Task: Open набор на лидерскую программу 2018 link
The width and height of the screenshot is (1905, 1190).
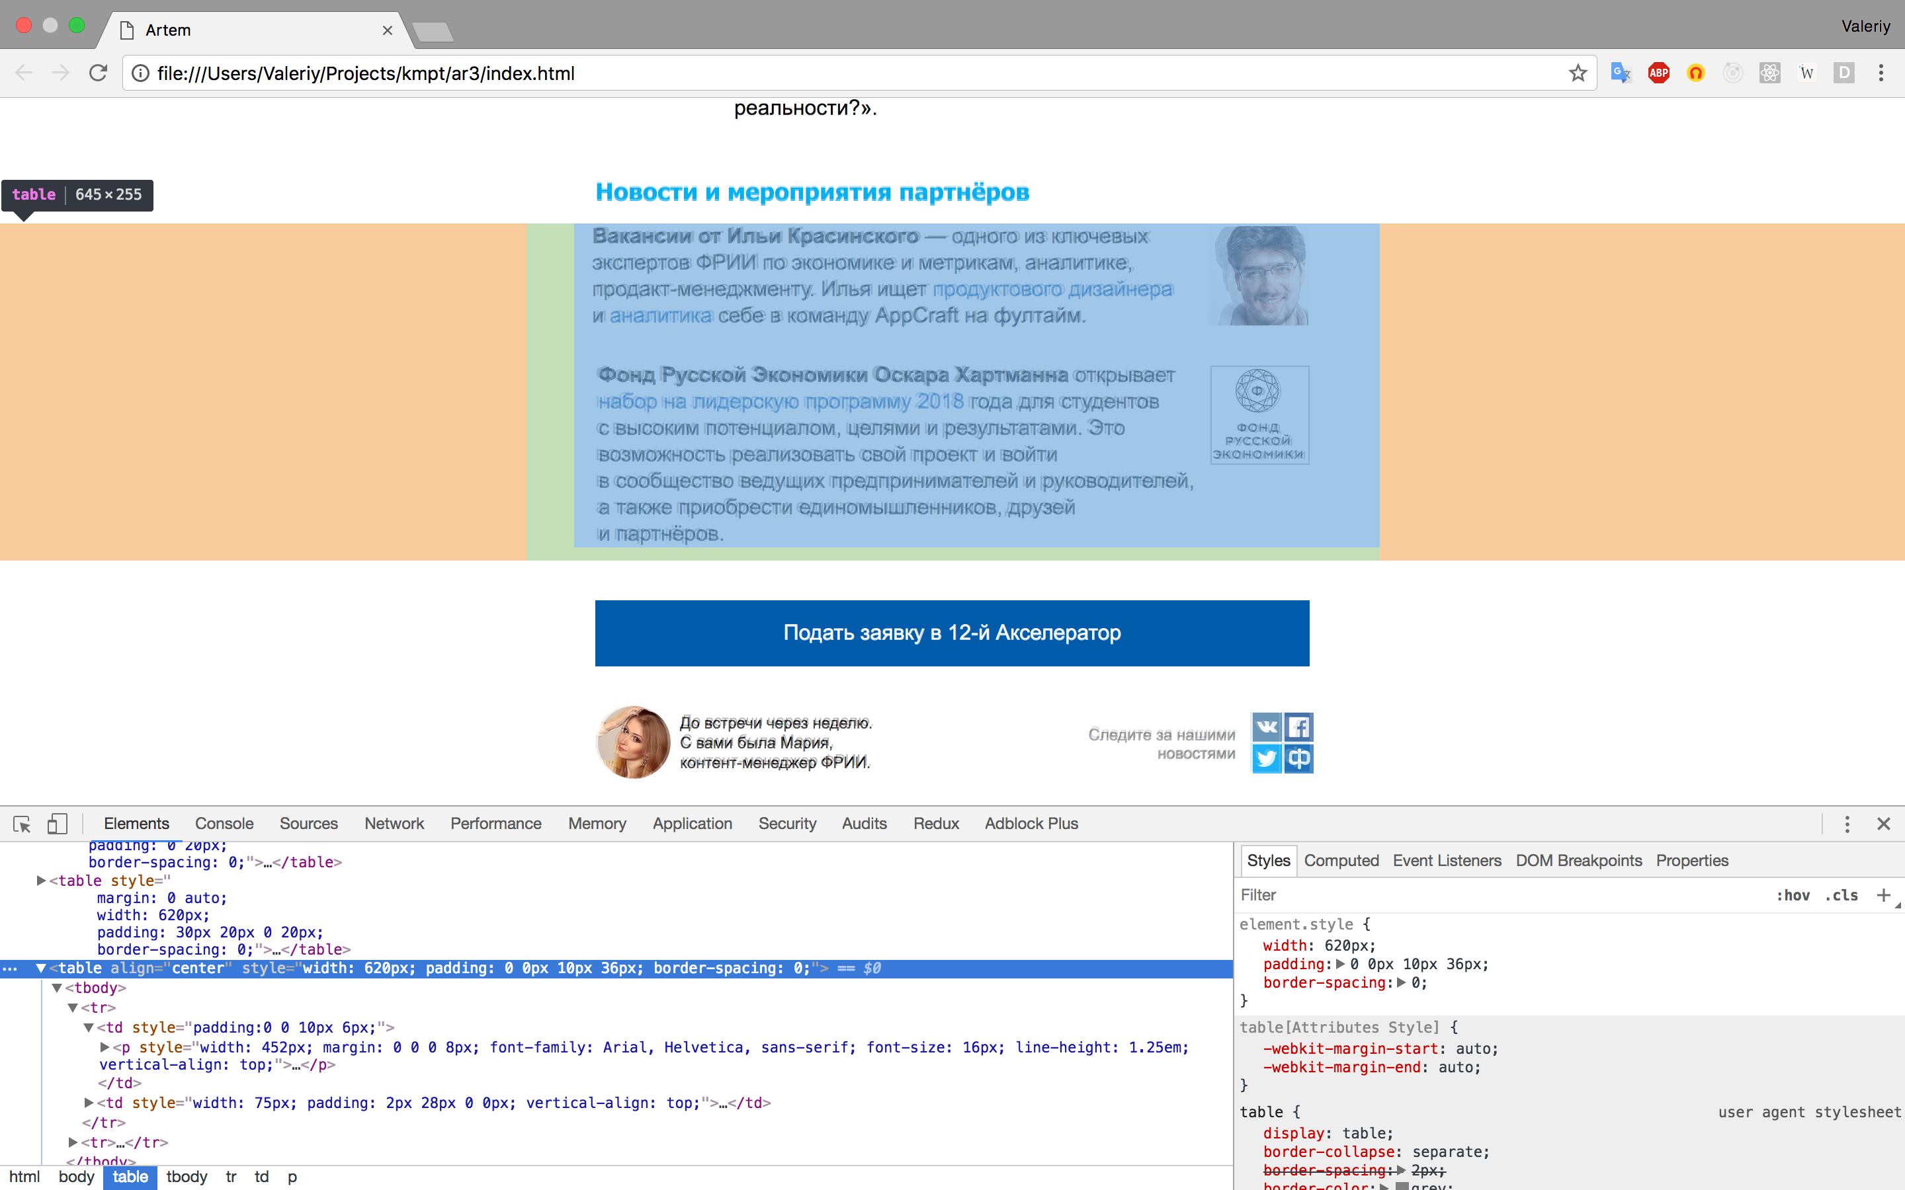Action: click(780, 401)
